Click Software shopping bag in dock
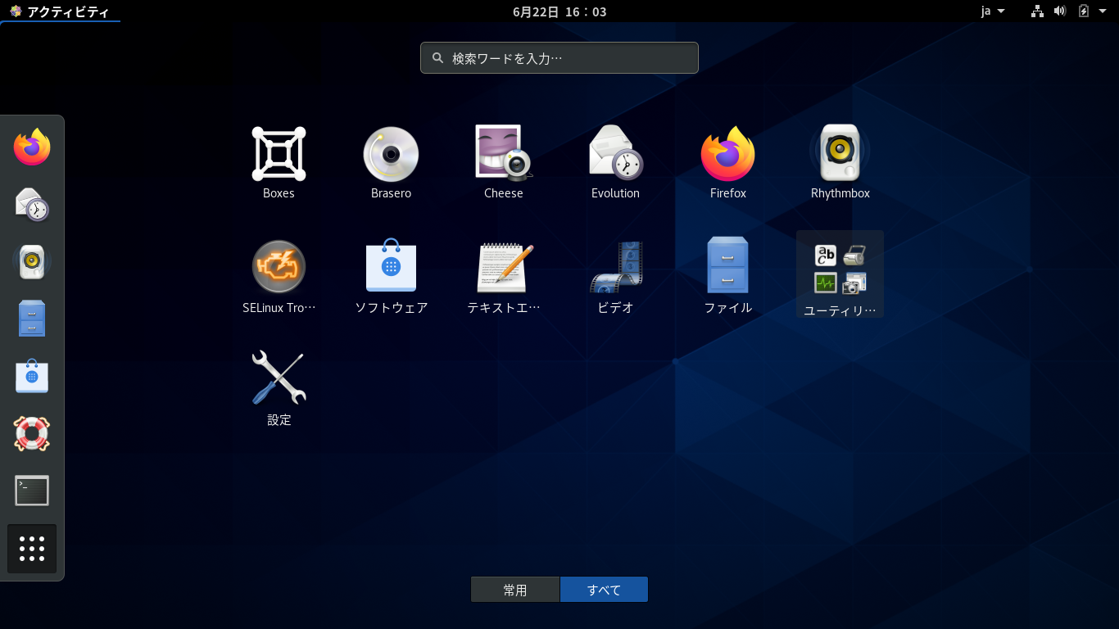This screenshot has width=1119, height=629. pos(32,377)
